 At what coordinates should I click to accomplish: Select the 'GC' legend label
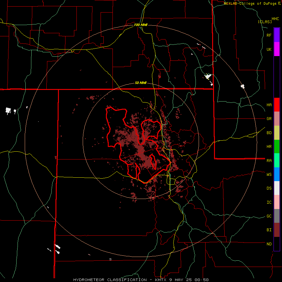269,216
